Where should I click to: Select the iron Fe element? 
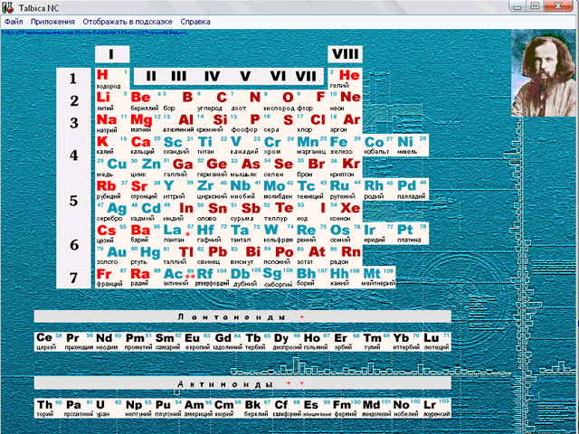(x=345, y=145)
